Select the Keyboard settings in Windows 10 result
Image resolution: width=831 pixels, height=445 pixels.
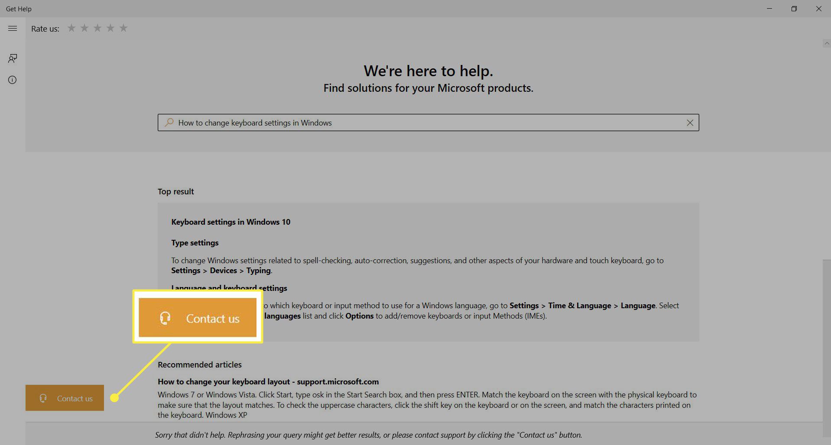click(230, 222)
